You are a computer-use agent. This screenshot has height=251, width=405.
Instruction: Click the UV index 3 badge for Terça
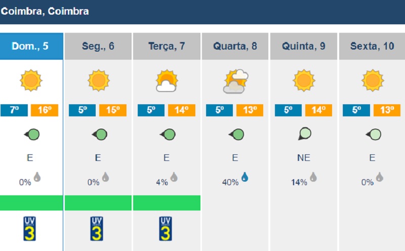click(x=166, y=229)
